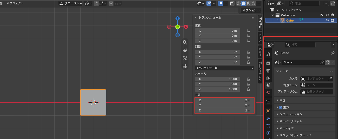Open the World properties globe icon

pos(269,92)
